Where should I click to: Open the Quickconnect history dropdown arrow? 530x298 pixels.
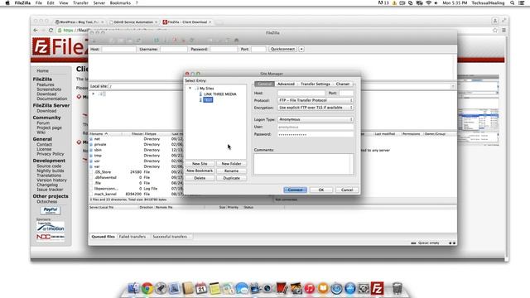coord(301,49)
